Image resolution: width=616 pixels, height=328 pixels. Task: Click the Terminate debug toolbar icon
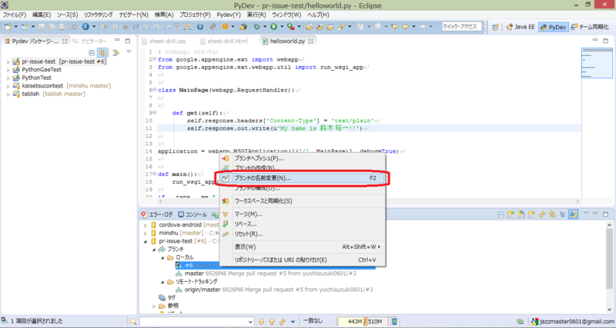tap(126, 27)
